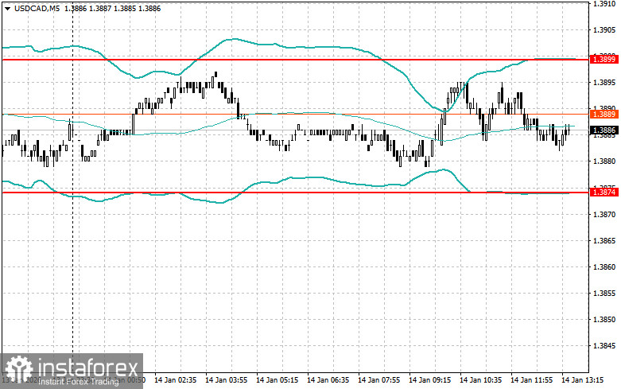Image resolution: width=621 pixels, height=389 pixels.
Task: Select the 14 Jan 02:35 time label
Action: [176, 380]
